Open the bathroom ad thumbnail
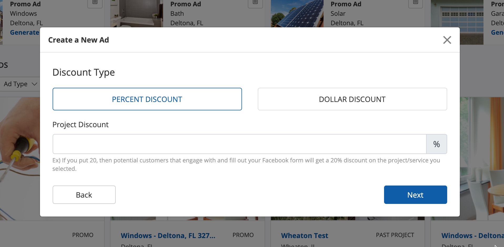The height and width of the screenshot is (247, 504). 137,13
